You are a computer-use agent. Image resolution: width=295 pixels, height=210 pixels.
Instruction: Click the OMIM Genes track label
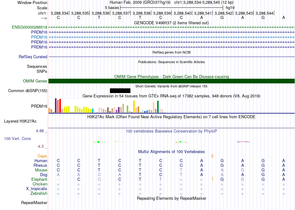tap(35, 81)
